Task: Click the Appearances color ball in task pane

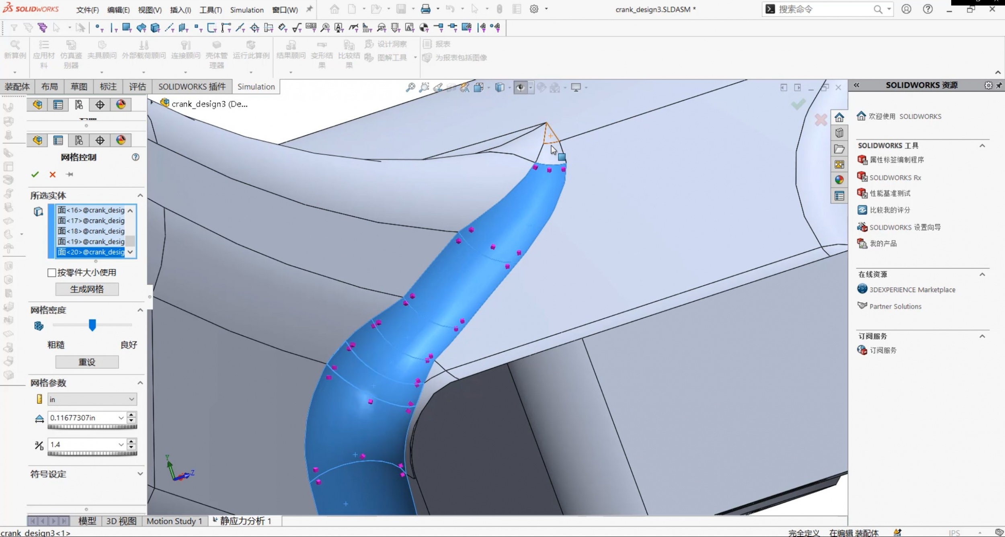Action: (839, 180)
